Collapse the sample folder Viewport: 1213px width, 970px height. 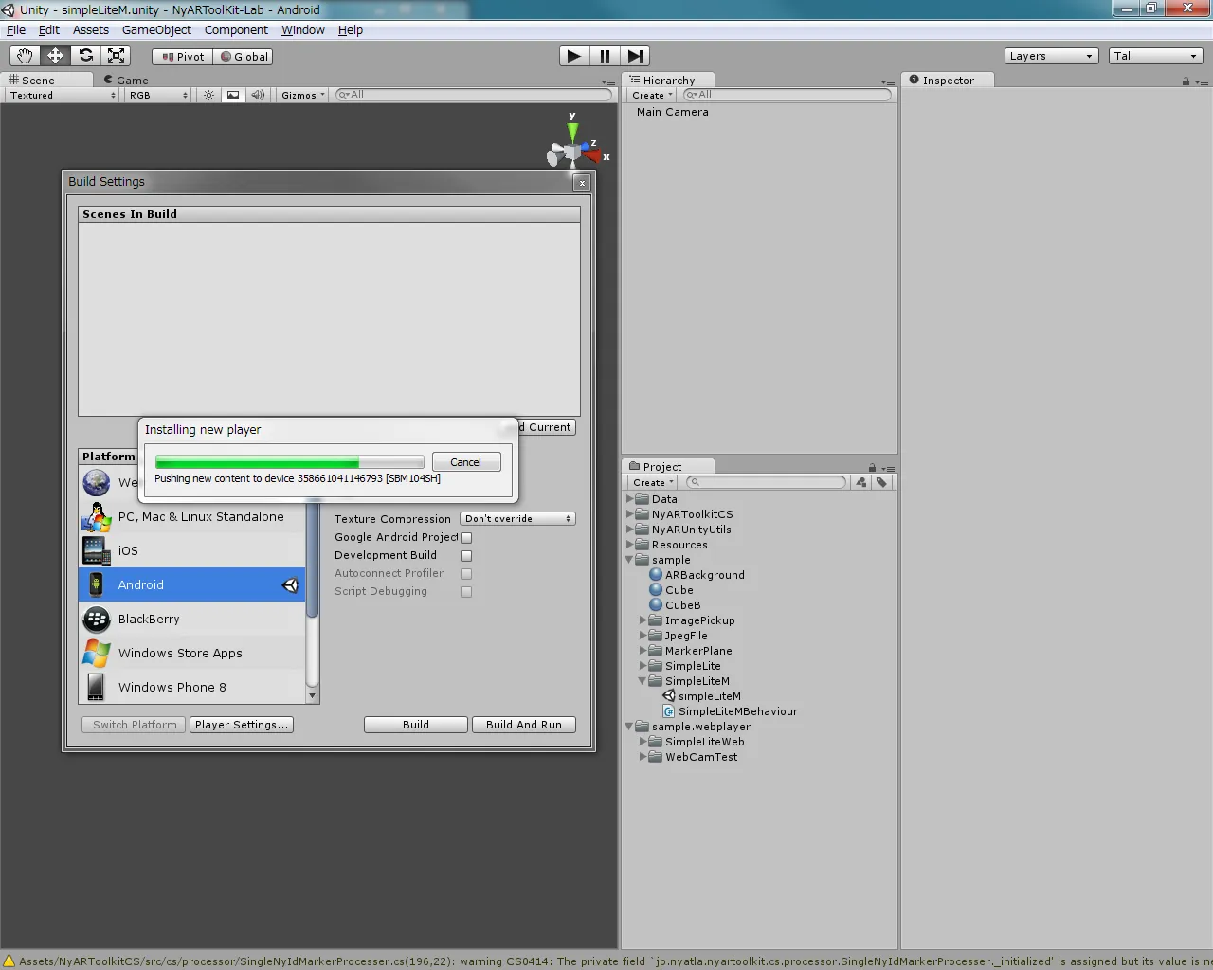630,560
